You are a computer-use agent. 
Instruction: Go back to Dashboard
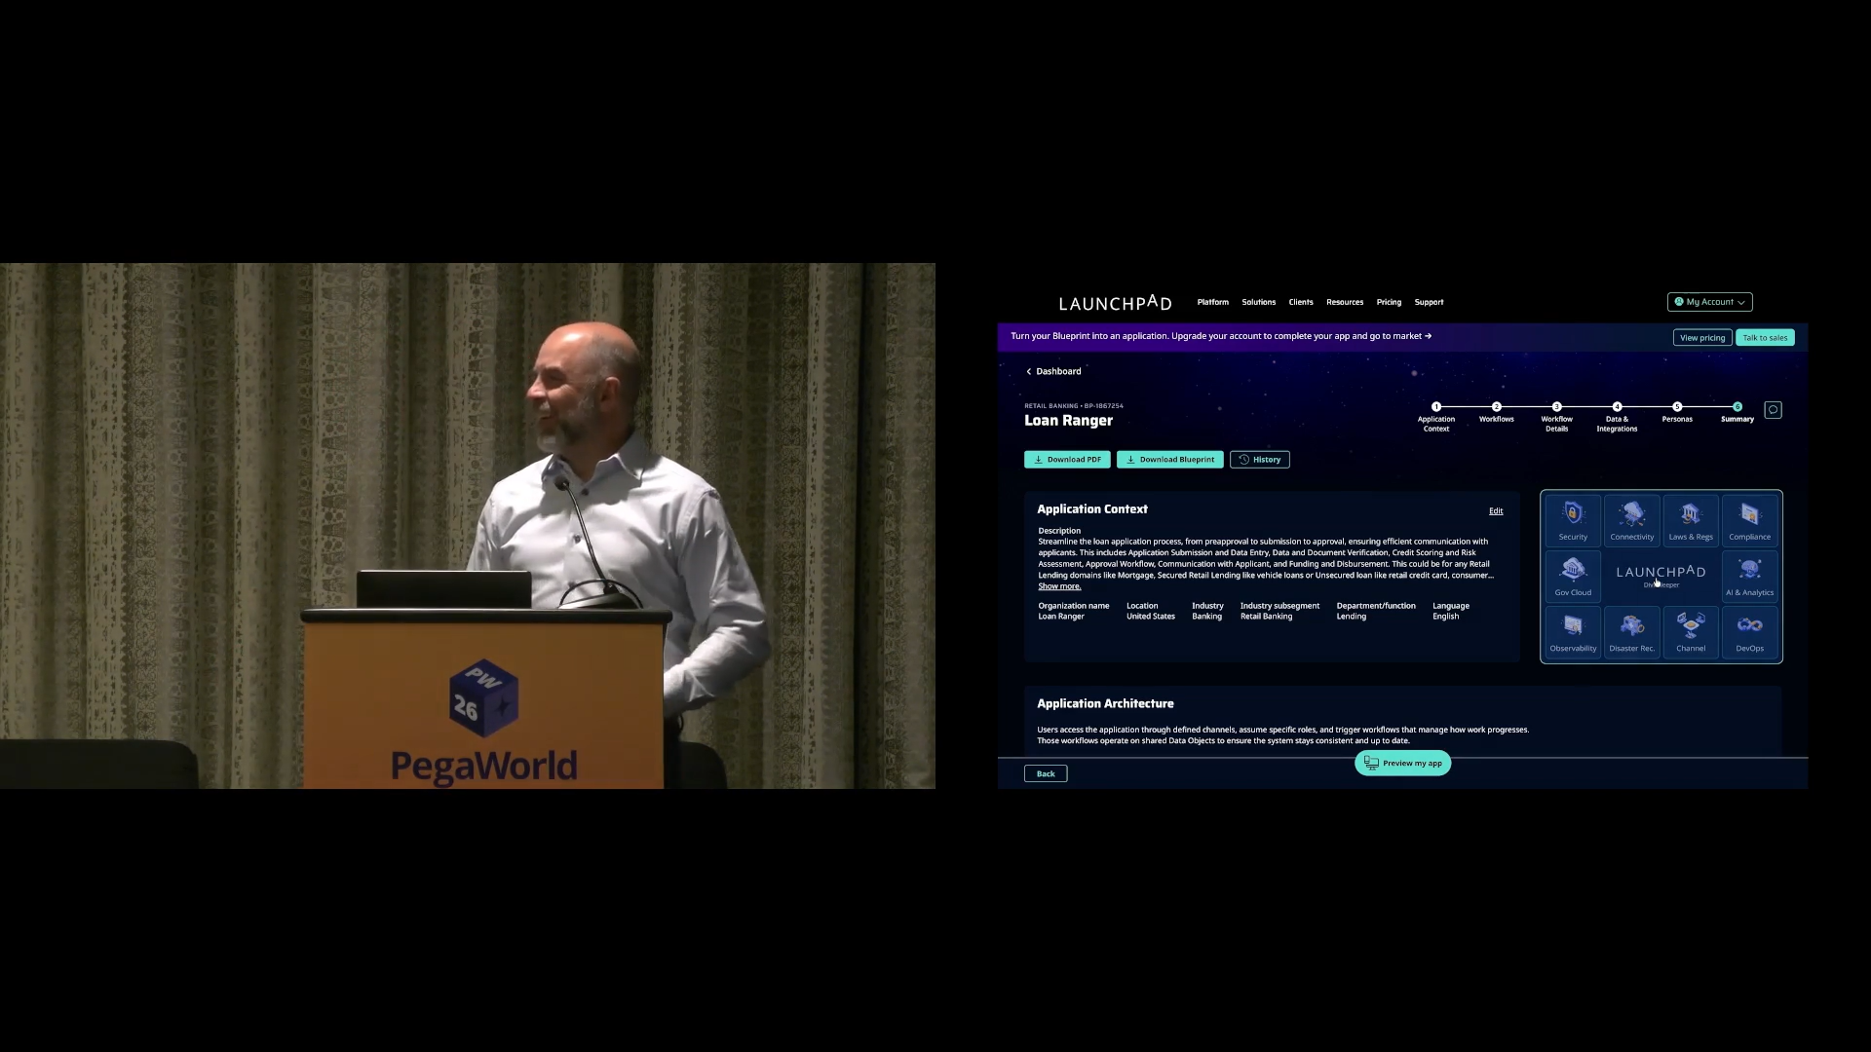point(1053,371)
